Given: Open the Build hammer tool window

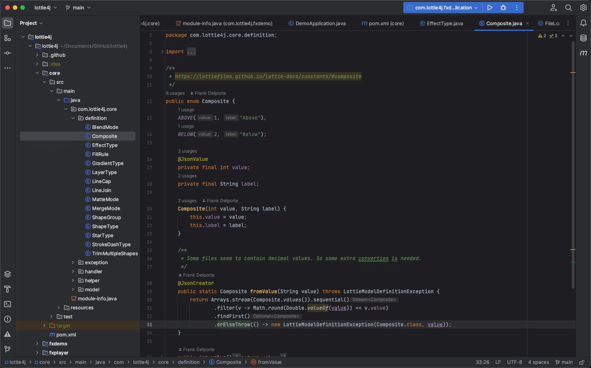Looking at the screenshot, I should tap(8, 289).
